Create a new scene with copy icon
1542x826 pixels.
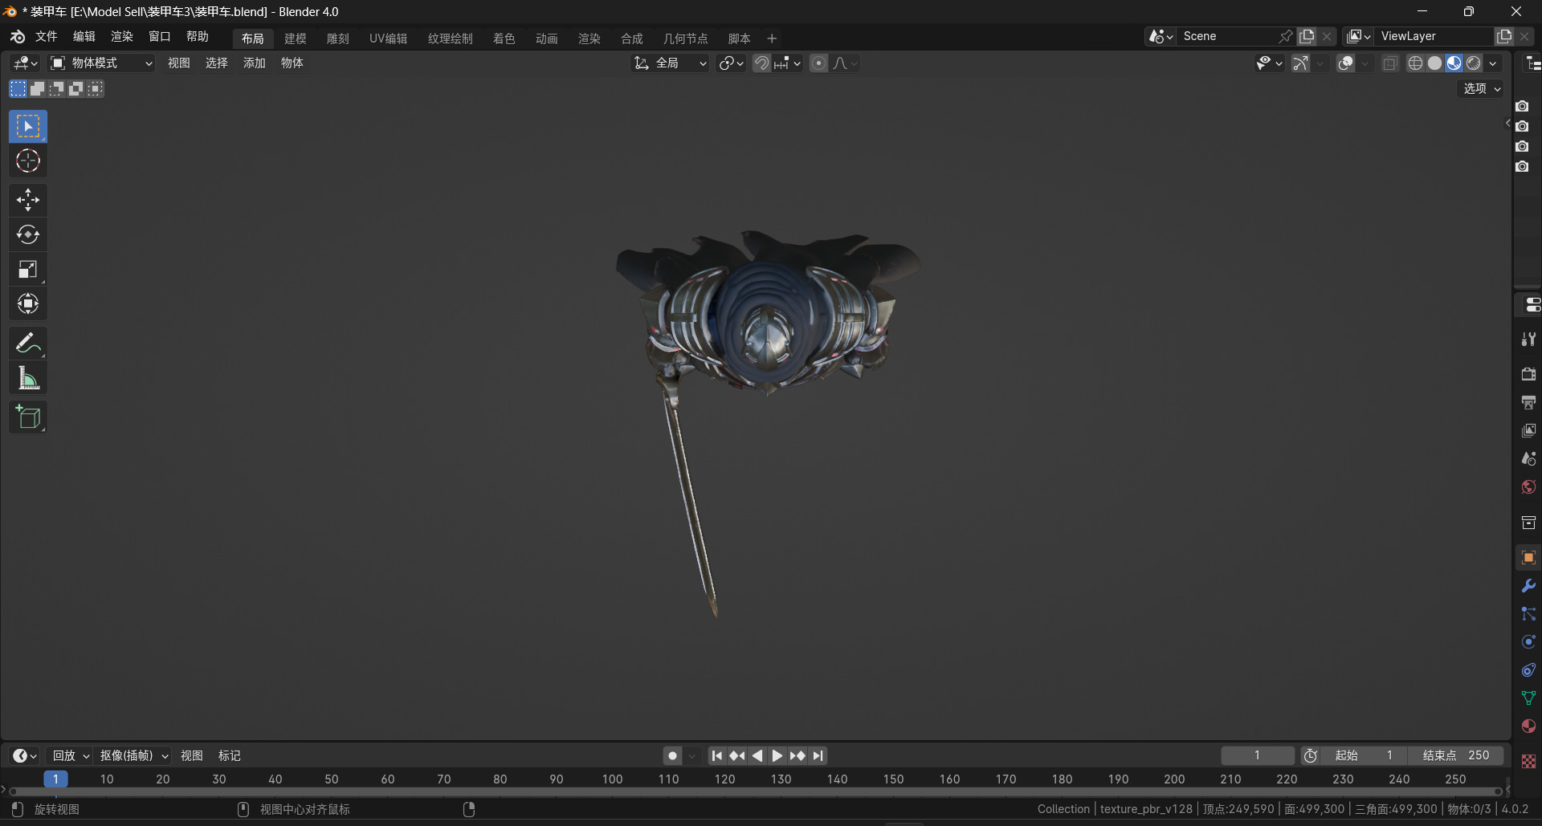(1307, 36)
